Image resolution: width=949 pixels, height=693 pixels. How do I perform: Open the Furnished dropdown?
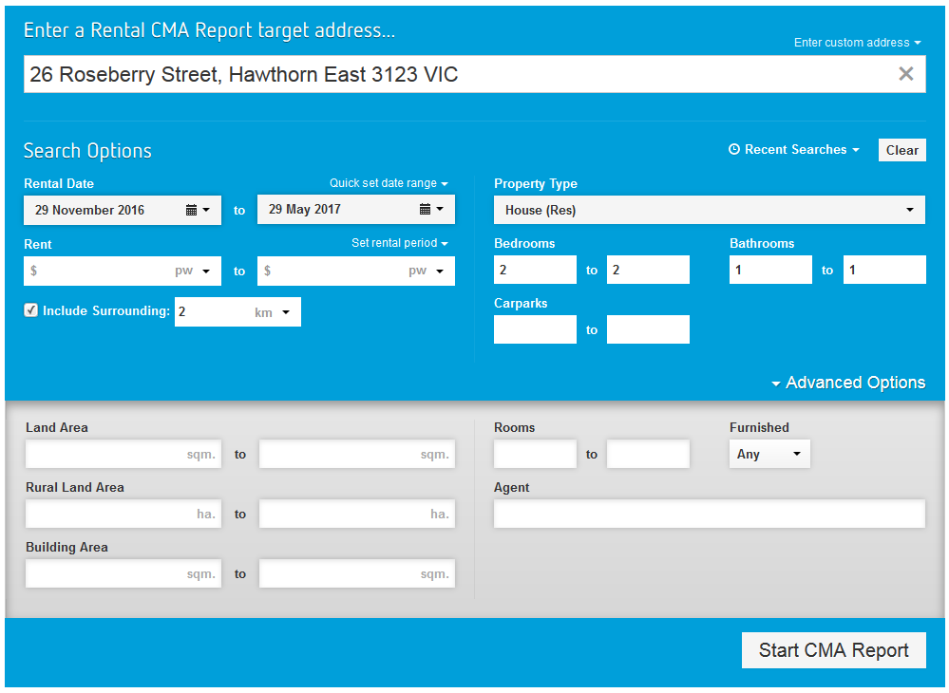pos(769,454)
